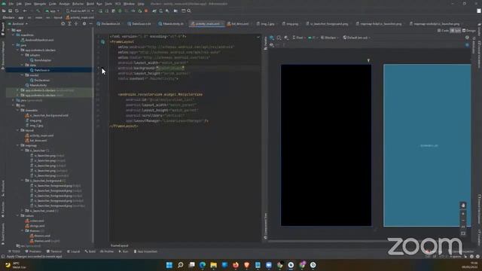
Task: Open the Profiler tool window
Action: pos(107,251)
